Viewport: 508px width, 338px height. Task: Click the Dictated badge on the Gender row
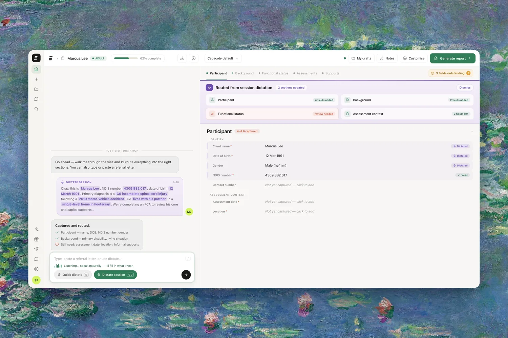tap(460, 166)
